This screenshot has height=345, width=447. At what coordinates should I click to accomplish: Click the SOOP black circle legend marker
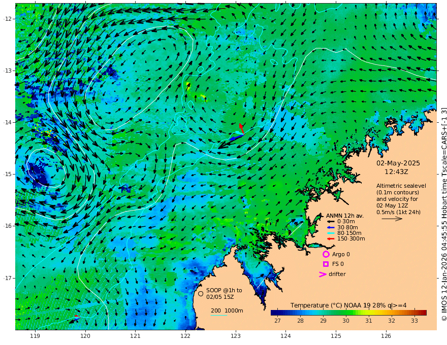click(201, 293)
